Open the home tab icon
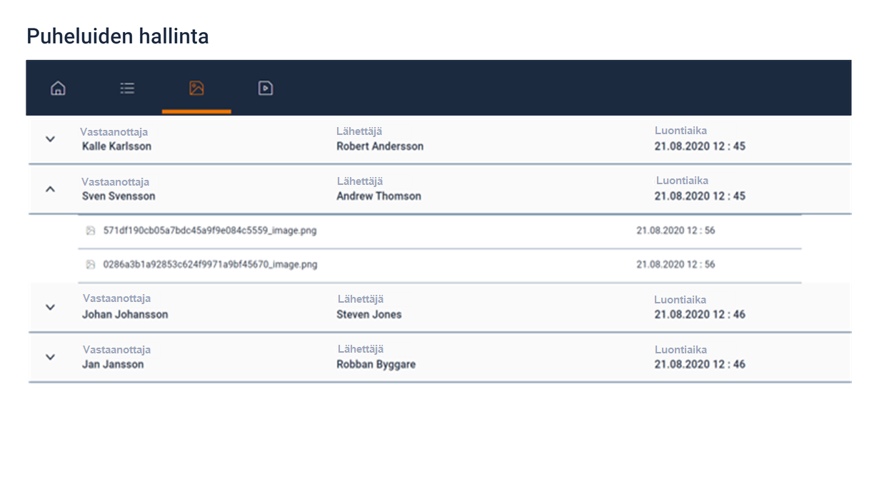 tap(58, 89)
